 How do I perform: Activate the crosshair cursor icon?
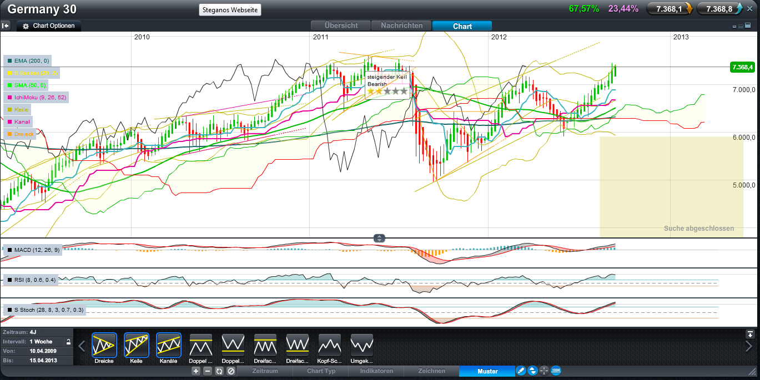tap(544, 371)
